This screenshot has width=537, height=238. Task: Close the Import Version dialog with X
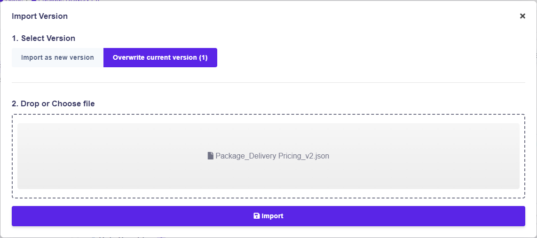tap(522, 16)
